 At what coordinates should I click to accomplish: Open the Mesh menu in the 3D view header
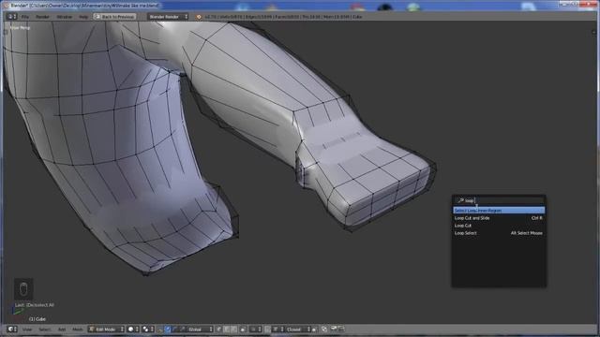(x=77, y=329)
